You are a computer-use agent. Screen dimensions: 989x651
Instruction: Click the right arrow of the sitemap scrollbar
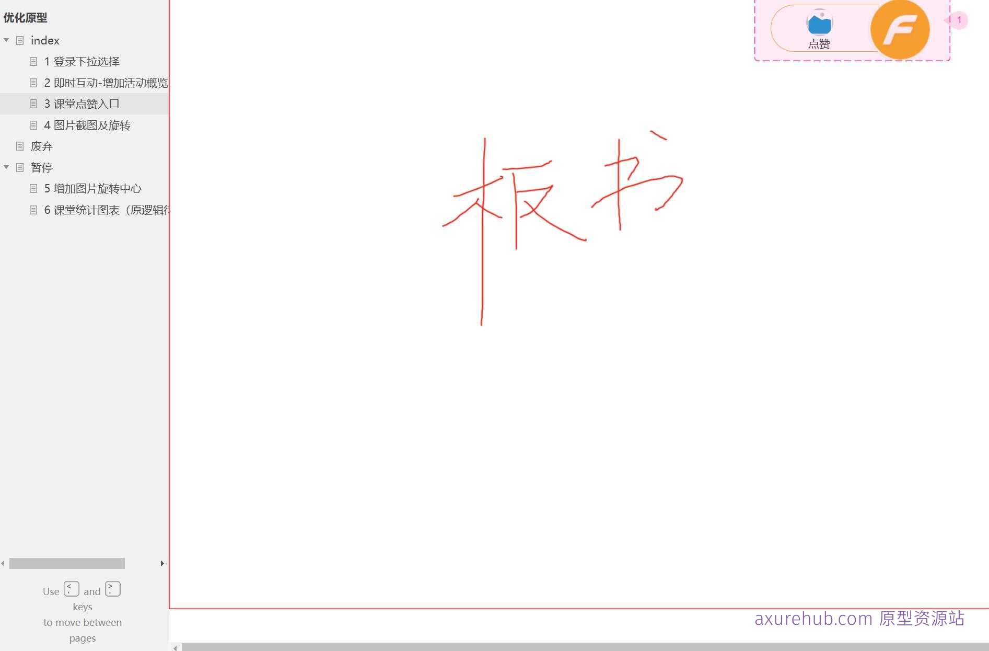(161, 563)
